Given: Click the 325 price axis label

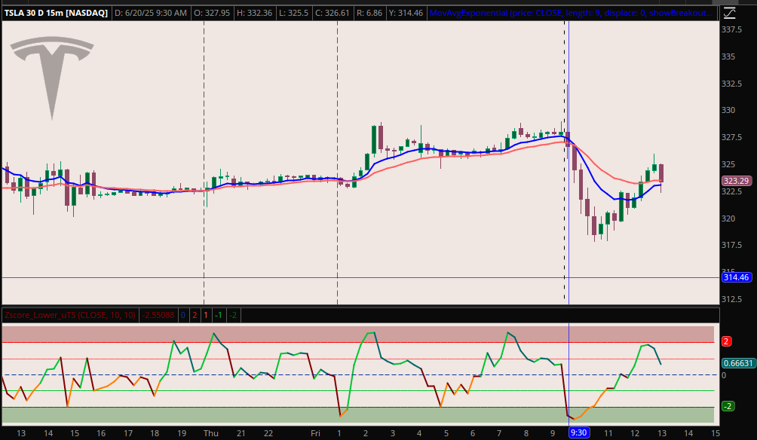Looking at the screenshot, I should pyautogui.click(x=728, y=164).
